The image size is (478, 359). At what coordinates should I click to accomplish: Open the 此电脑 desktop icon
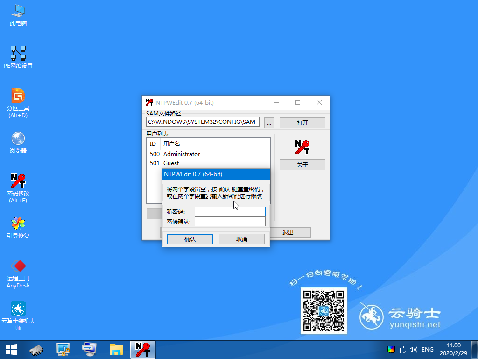pos(18,15)
